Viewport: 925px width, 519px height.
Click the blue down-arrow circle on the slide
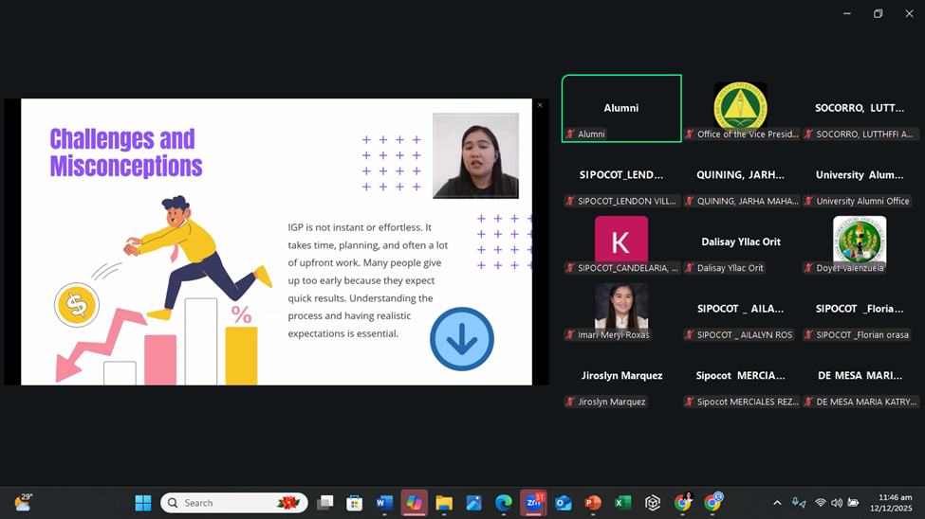(x=462, y=339)
